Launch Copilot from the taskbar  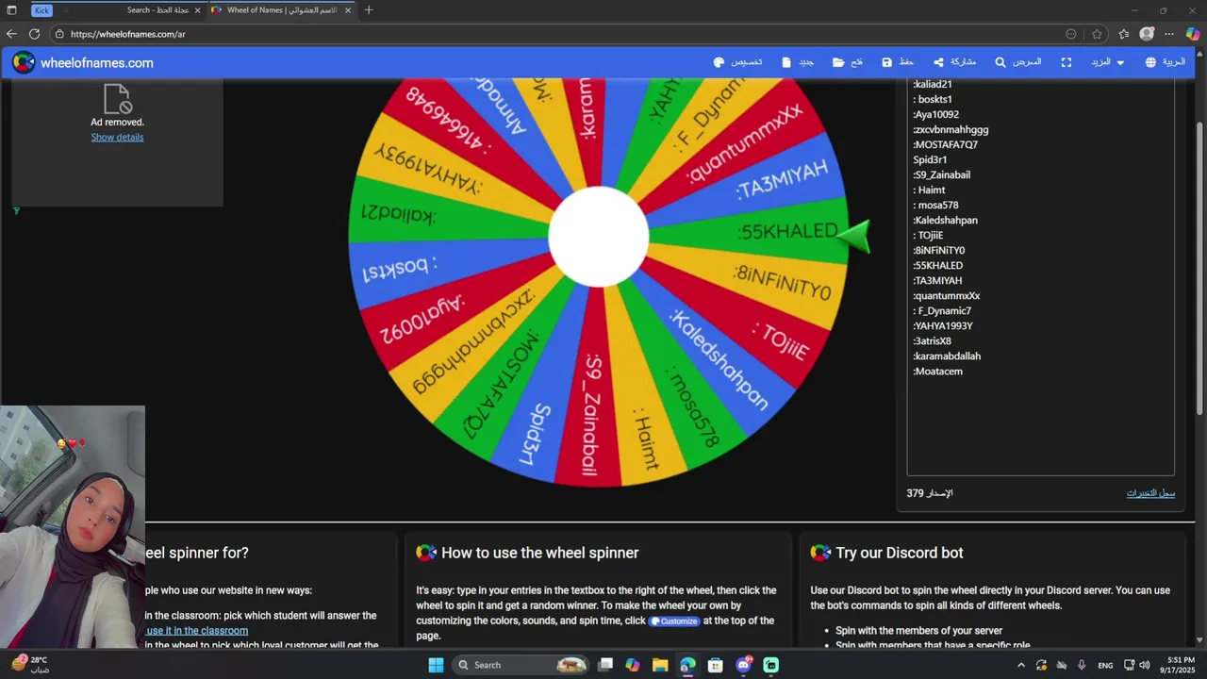tap(633, 665)
